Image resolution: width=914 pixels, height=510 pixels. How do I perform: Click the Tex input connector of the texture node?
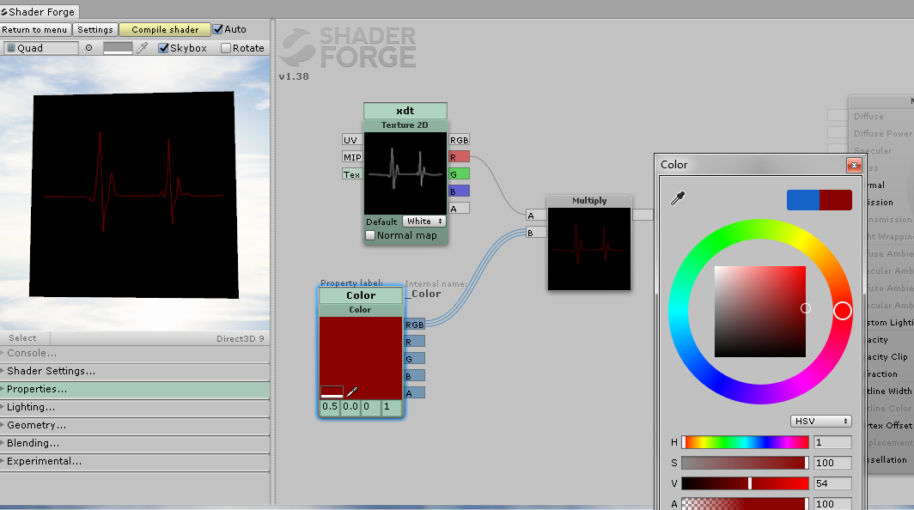point(352,174)
